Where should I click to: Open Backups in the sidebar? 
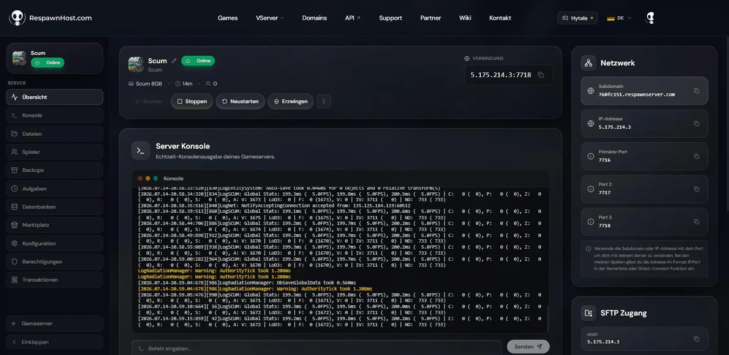[55, 170]
